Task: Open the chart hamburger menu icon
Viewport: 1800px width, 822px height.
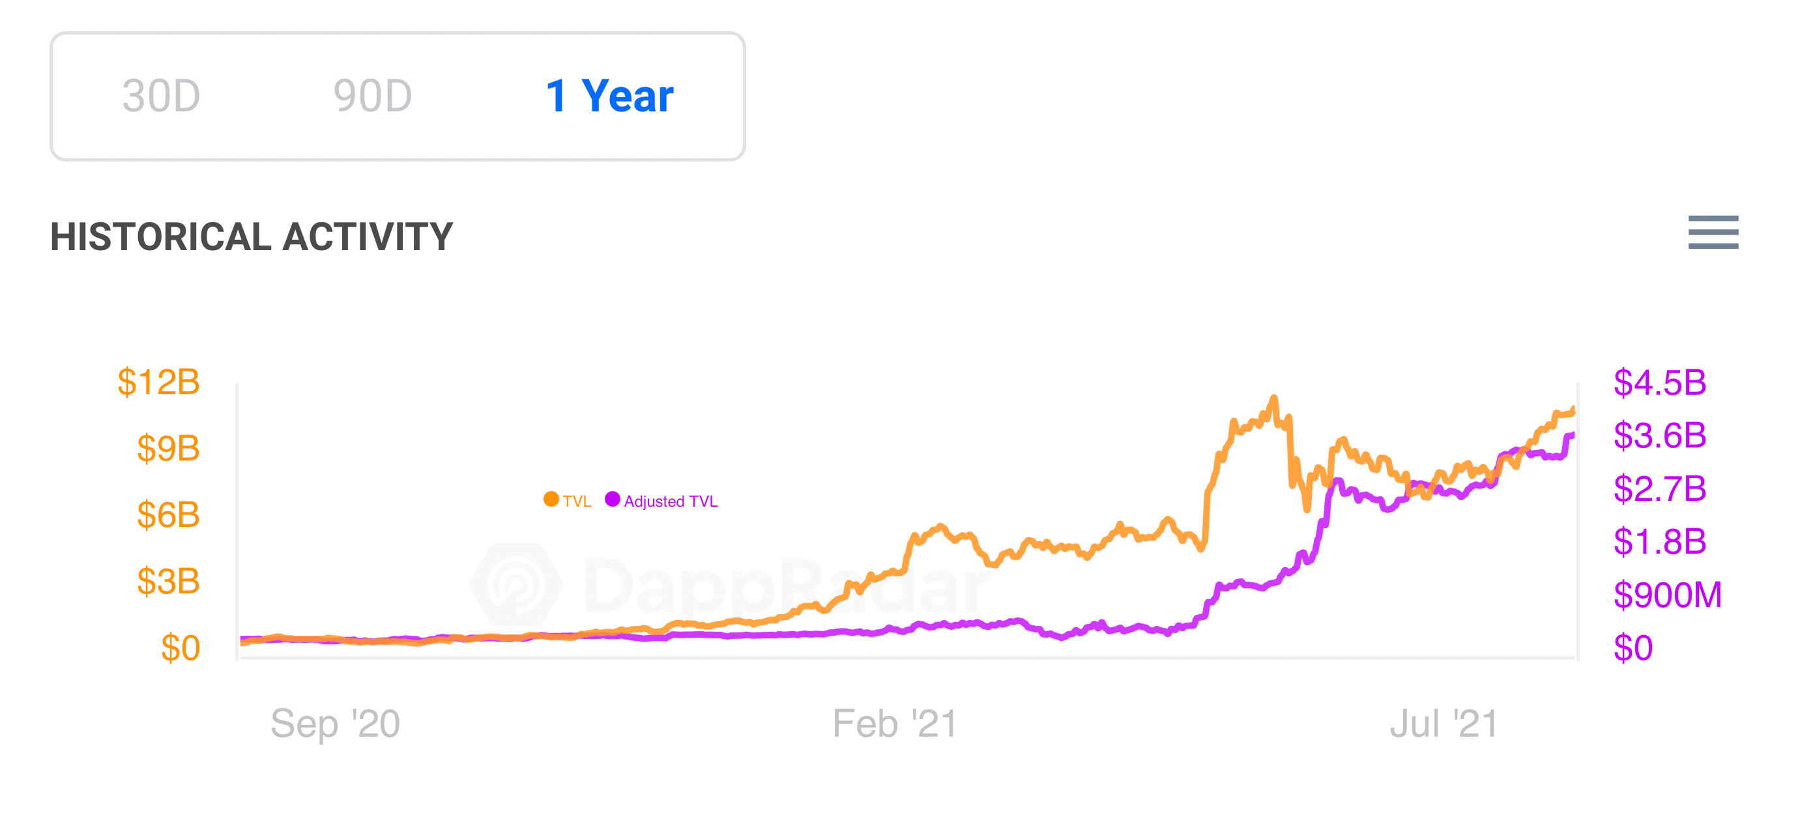Action: click(x=1713, y=232)
